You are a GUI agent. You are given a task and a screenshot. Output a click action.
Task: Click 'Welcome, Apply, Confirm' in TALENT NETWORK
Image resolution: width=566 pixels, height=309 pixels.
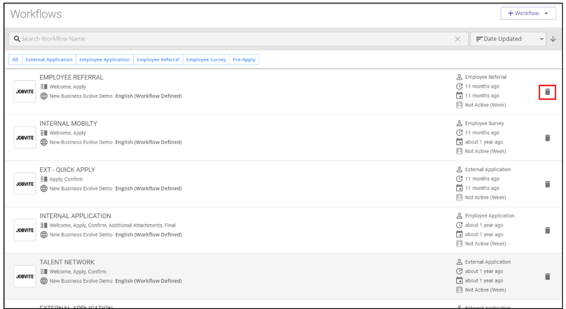pyautogui.click(x=78, y=272)
